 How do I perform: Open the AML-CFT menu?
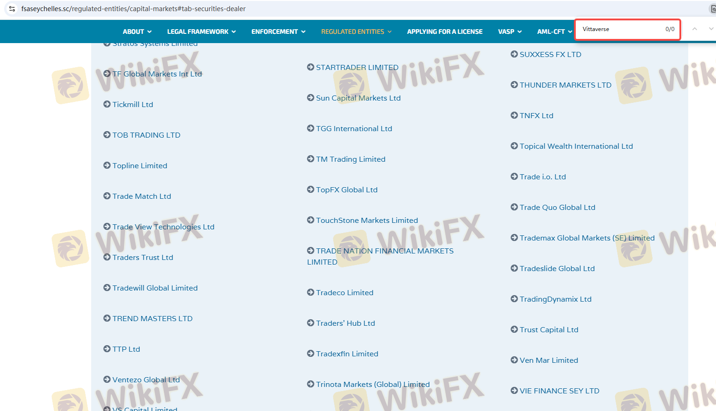[x=554, y=32]
